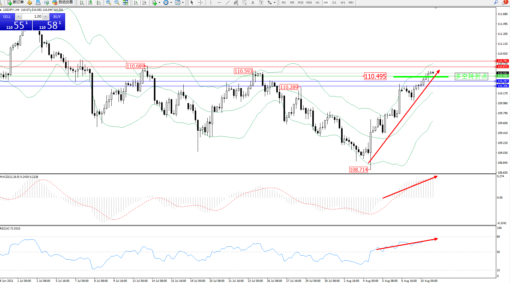Open the indicators list dropdown arrow

pos(159,2)
